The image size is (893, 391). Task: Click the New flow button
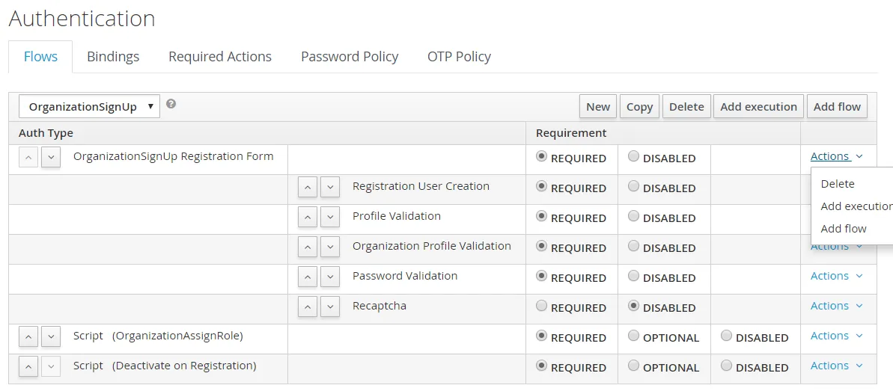coord(597,106)
